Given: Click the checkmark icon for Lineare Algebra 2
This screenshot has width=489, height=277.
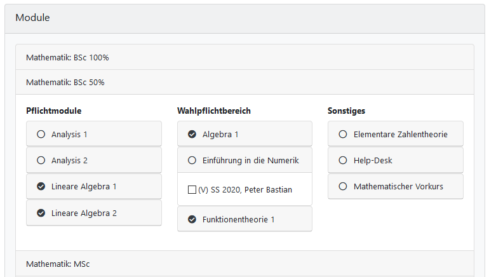Looking at the screenshot, I should 41,213.
